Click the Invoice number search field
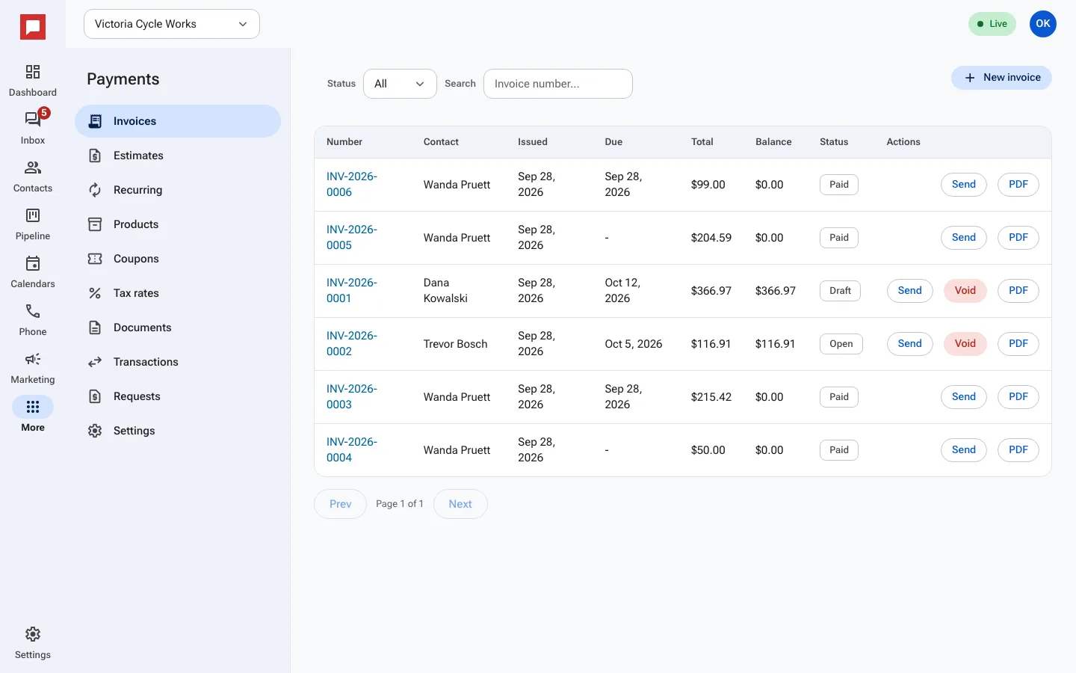 (x=558, y=84)
